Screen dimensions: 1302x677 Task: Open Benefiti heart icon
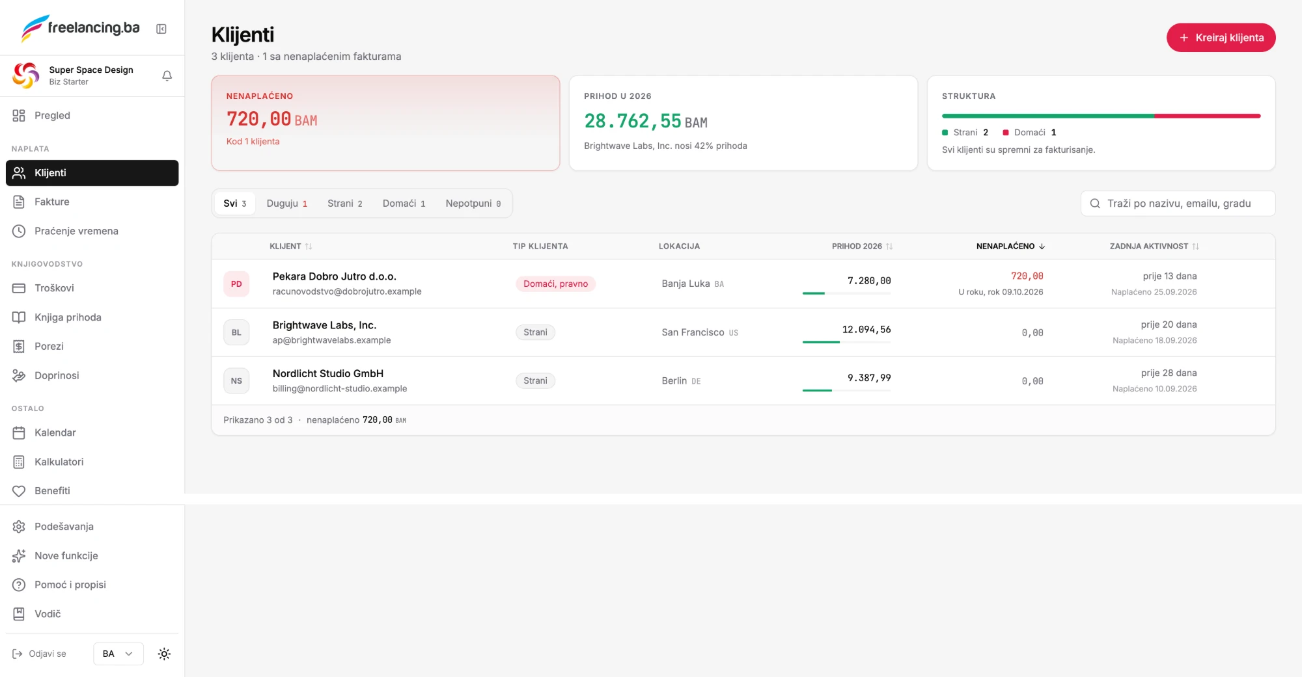click(19, 491)
